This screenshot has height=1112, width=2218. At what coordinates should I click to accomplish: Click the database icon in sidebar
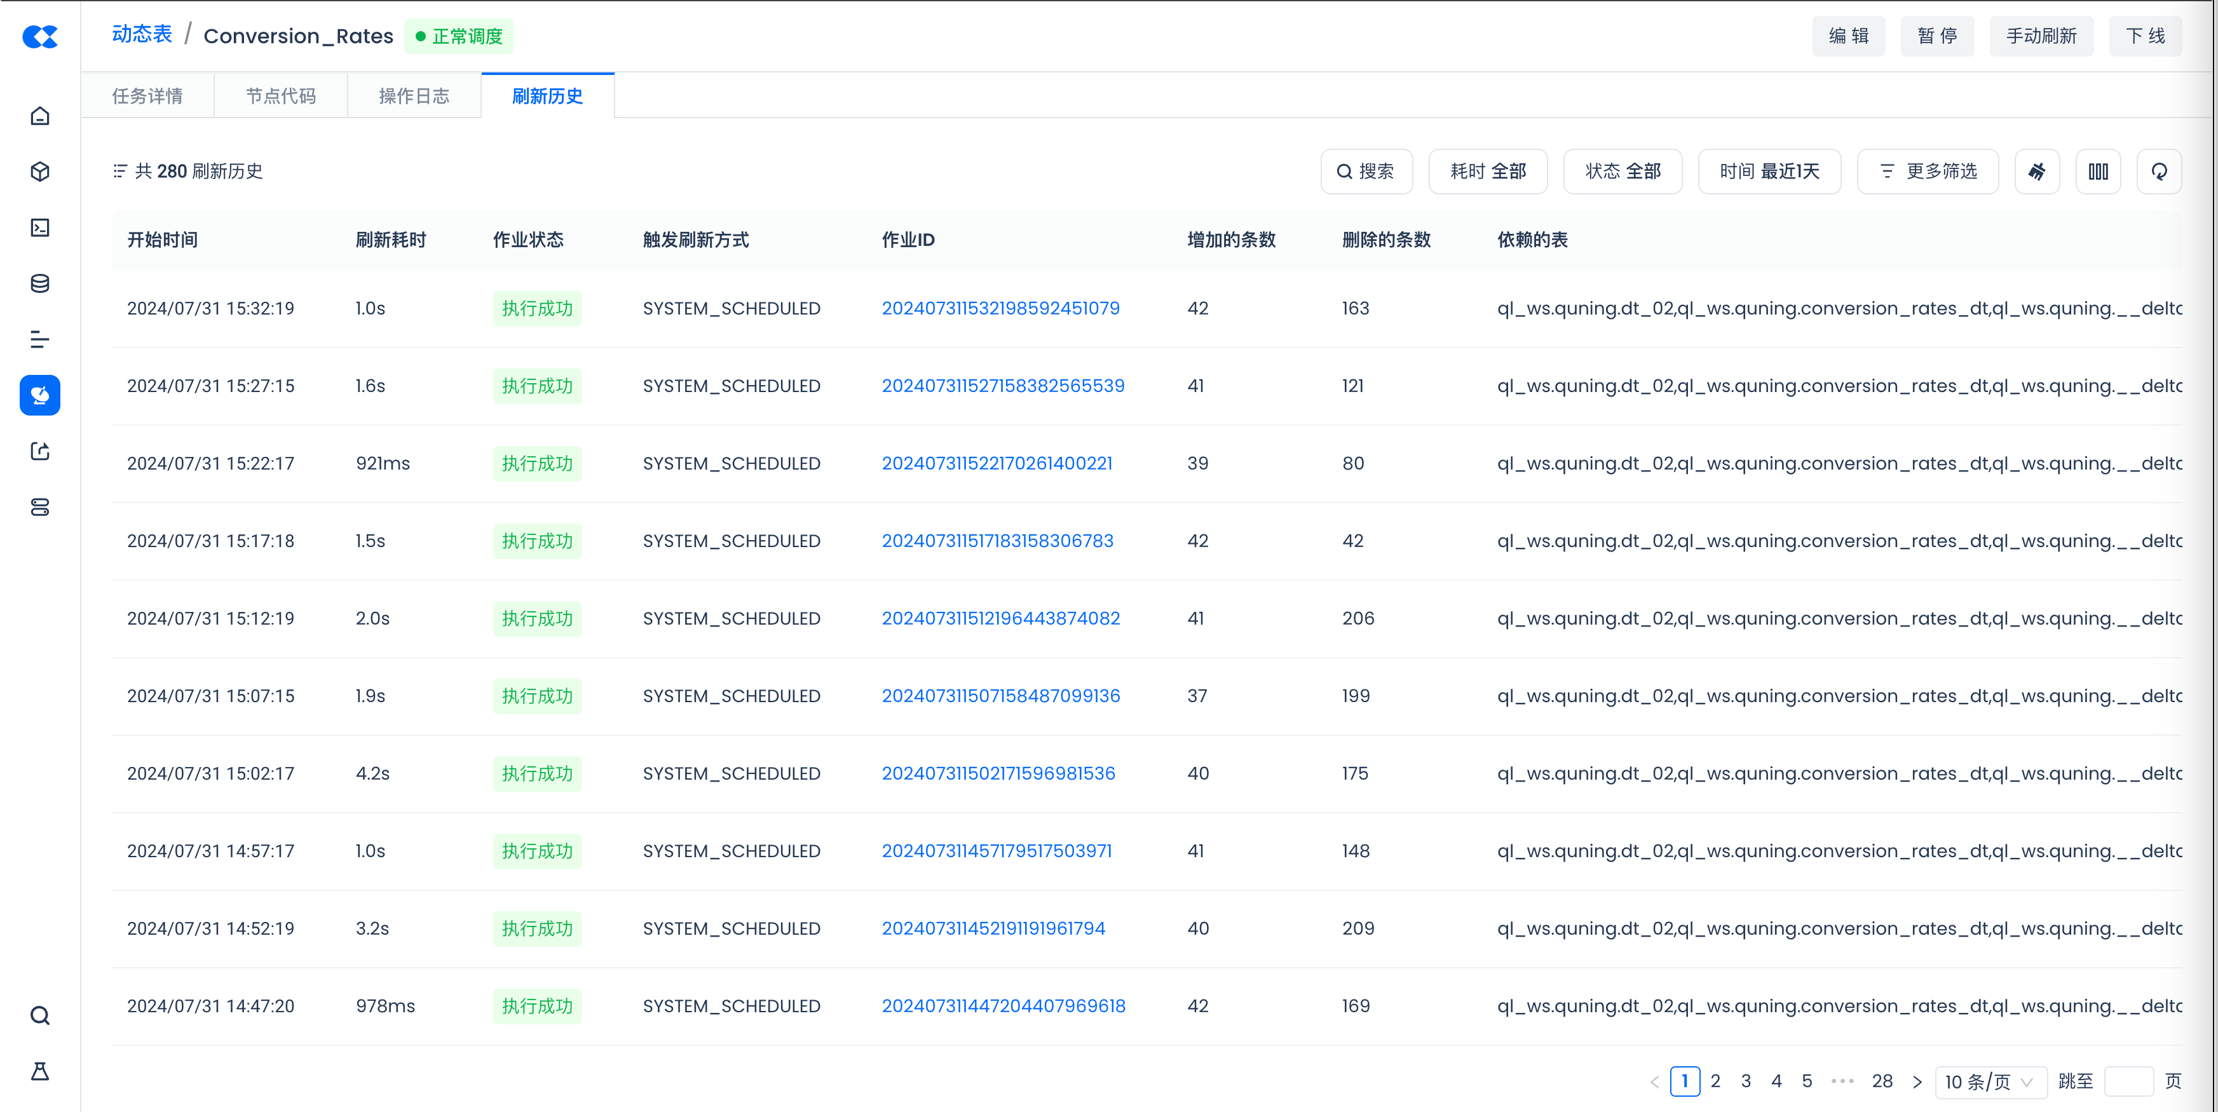coord(39,283)
